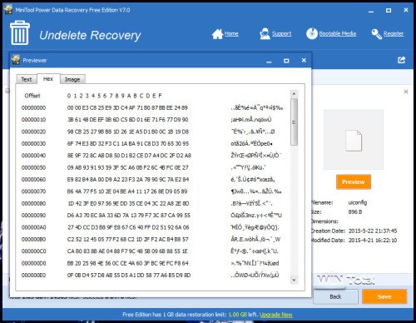
Task: Select the Hex tab
Action: click(x=48, y=79)
